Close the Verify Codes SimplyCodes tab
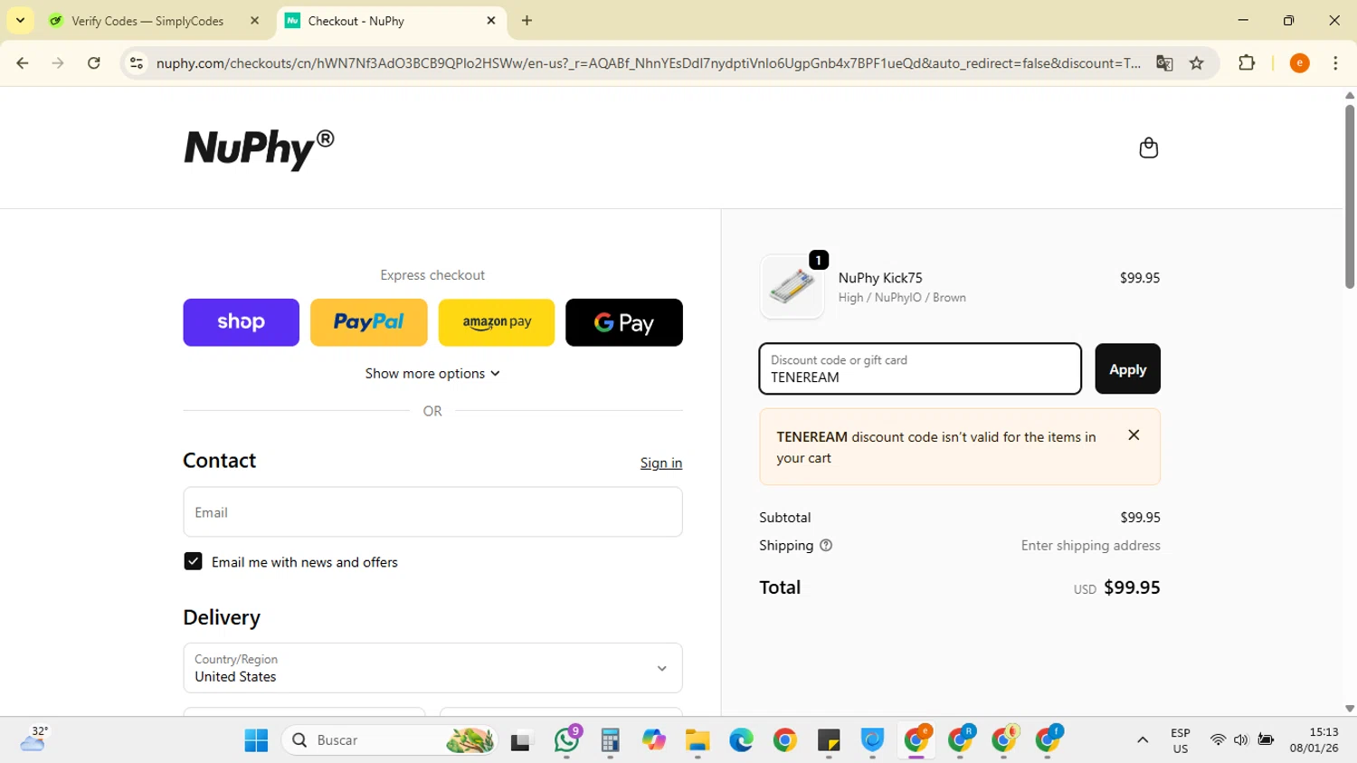This screenshot has height=763, width=1357. point(254,20)
